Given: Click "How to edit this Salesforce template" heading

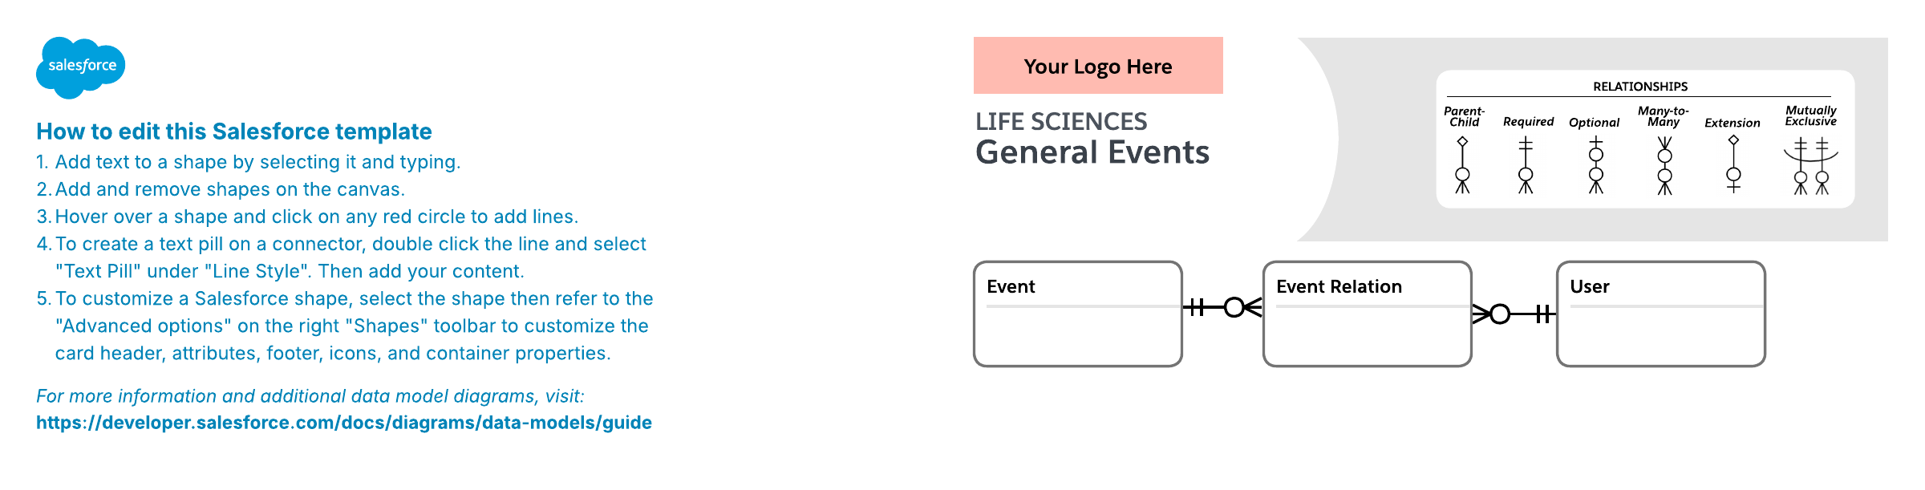Looking at the screenshot, I should [x=234, y=132].
